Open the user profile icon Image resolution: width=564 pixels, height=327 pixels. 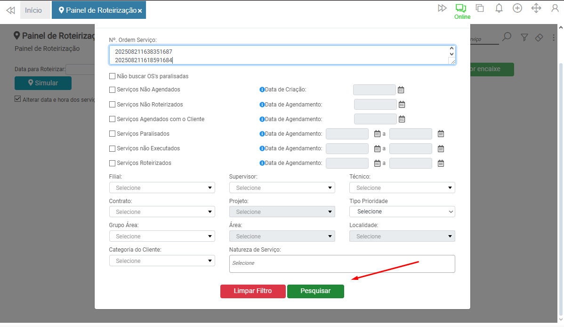click(555, 8)
